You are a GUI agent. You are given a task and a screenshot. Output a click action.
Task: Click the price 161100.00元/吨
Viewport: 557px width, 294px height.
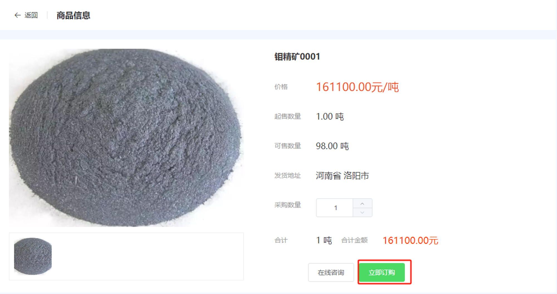click(x=357, y=87)
